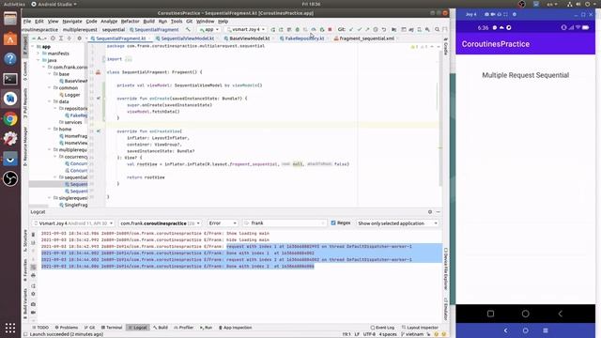The width and height of the screenshot is (601, 338).
Task: Open the Navigate menu
Action: [72, 21]
